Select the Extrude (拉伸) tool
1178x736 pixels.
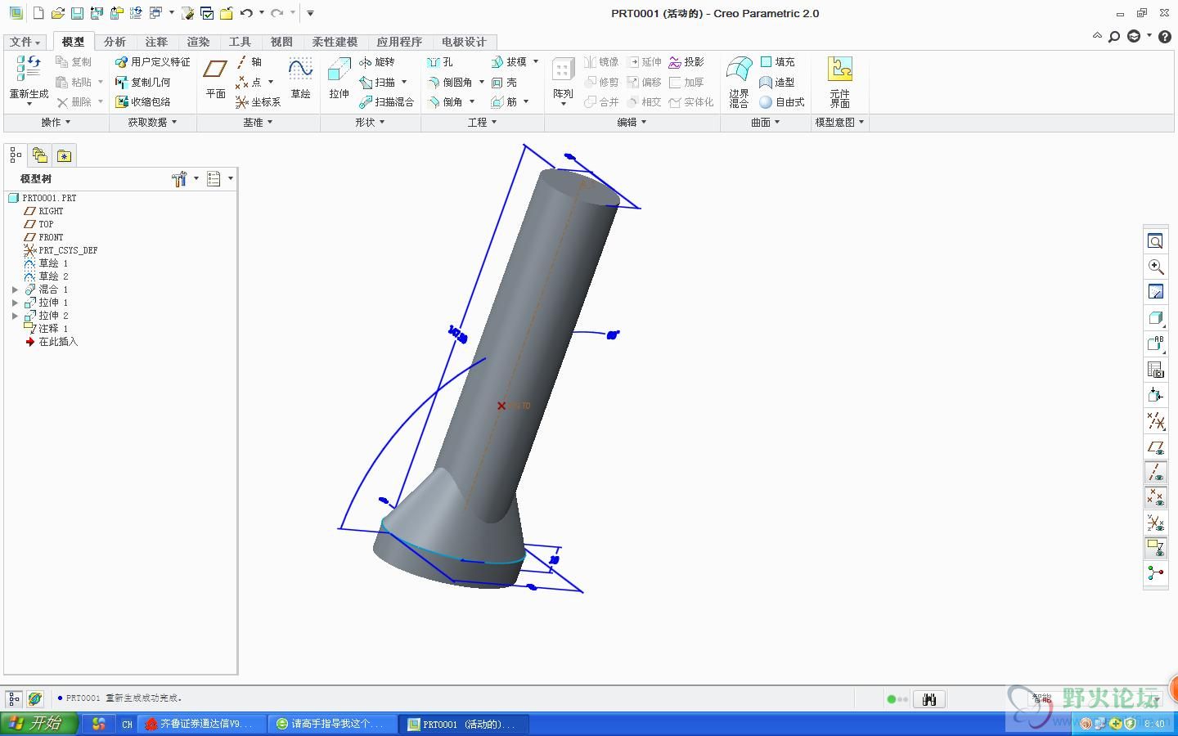[x=339, y=79]
